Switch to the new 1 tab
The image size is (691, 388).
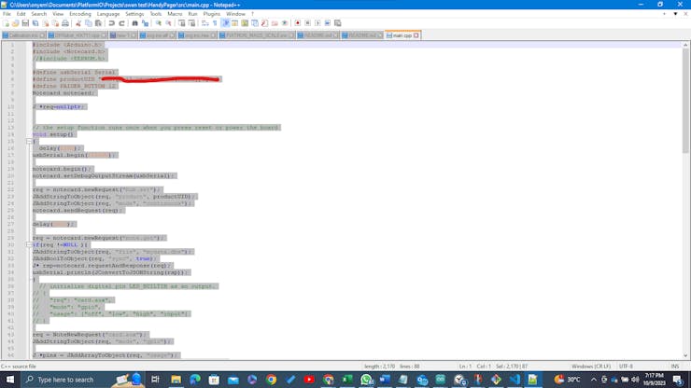tap(122, 35)
